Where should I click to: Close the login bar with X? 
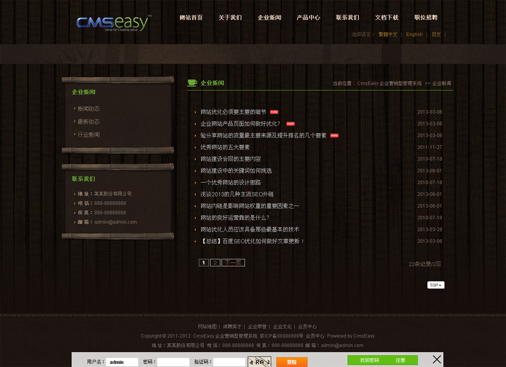click(x=437, y=359)
